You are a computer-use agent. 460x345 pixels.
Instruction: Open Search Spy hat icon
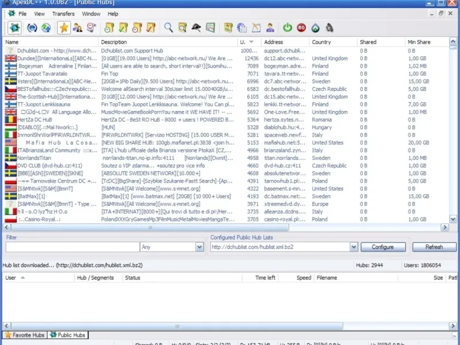pyautogui.click(x=196, y=28)
